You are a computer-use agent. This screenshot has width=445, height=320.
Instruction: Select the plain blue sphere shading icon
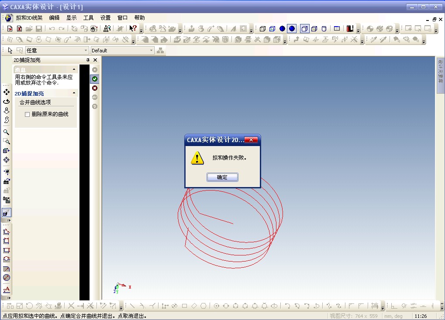[282, 29]
